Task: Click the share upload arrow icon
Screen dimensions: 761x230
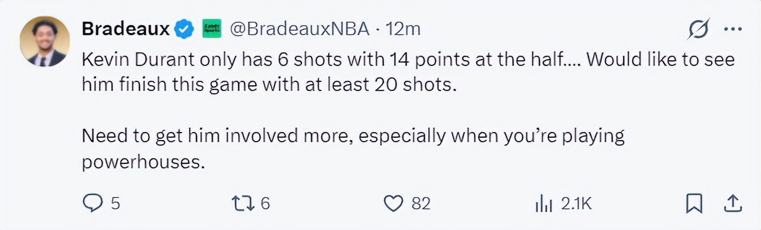Action: pos(733,203)
